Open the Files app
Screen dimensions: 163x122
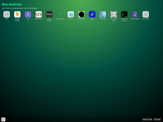point(71,14)
